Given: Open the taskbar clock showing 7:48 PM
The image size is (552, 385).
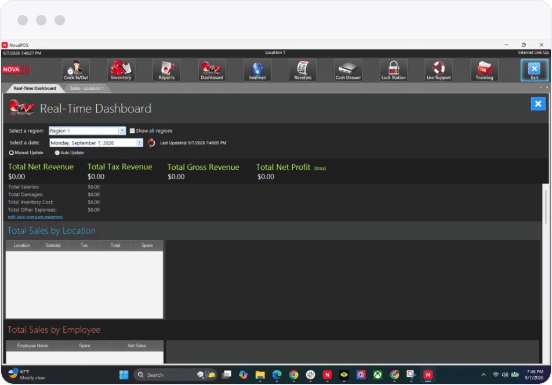Looking at the screenshot, I should coord(535,375).
